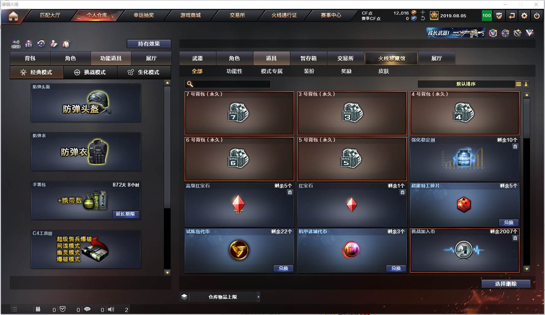Click down arrow of left equipment scrollbar
Viewport: 545px width, 315px height.
pos(167,272)
